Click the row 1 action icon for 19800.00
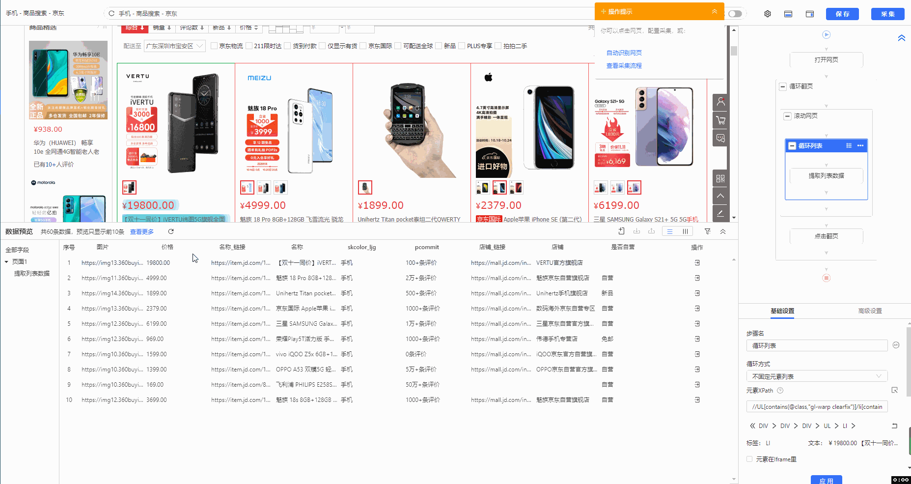The width and height of the screenshot is (911, 484). [697, 263]
